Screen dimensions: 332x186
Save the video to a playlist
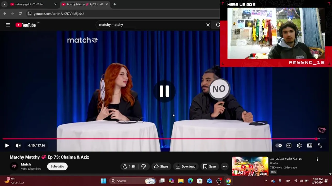[x=209, y=166]
